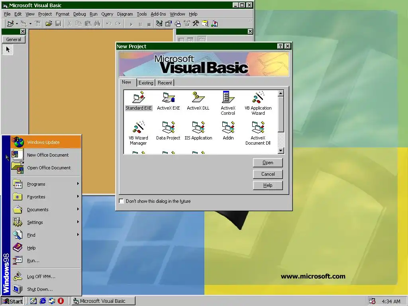Choose the VB Wizard Manager icon
Screen dimensions: 408x306
[x=138, y=133]
